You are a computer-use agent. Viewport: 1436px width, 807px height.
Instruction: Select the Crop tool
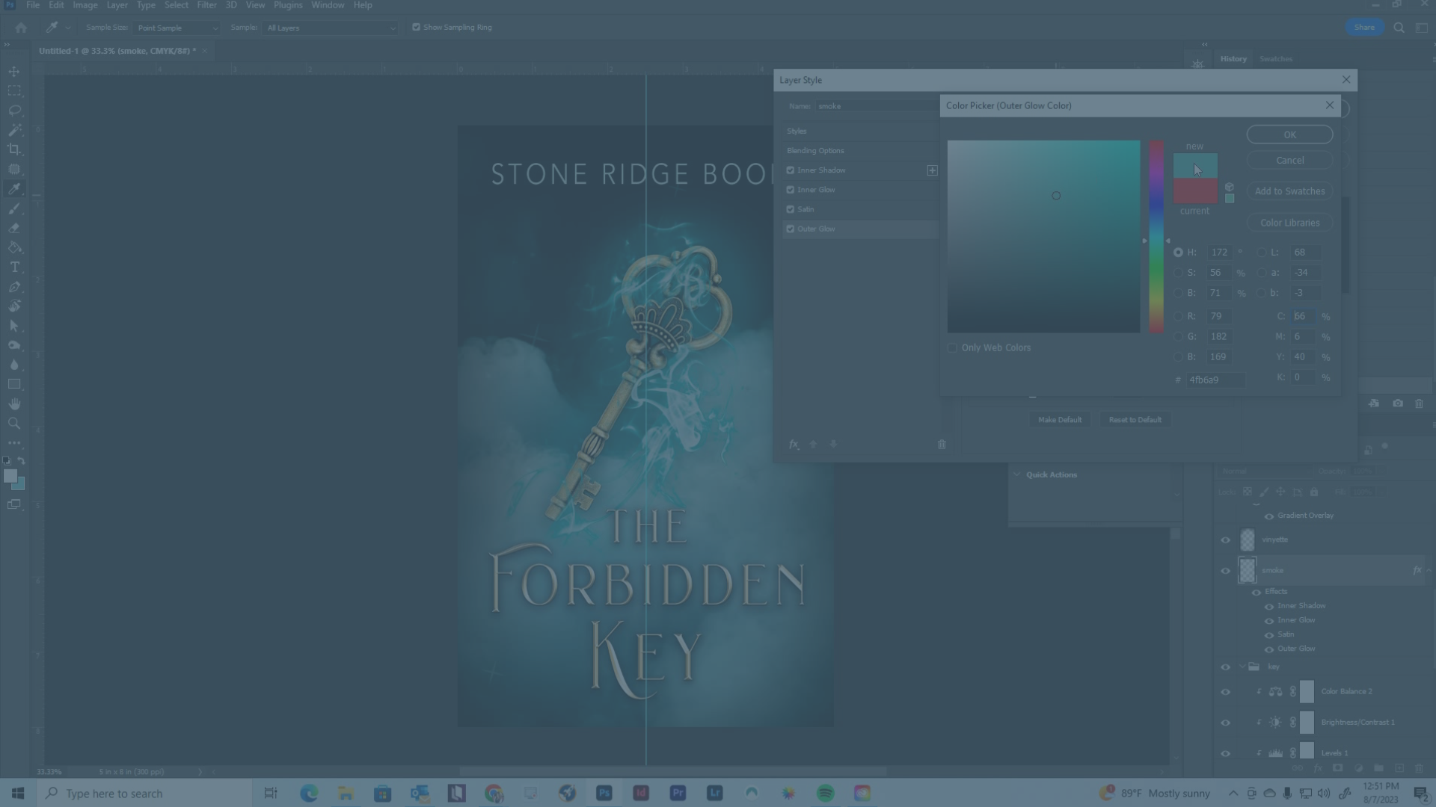tap(14, 149)
